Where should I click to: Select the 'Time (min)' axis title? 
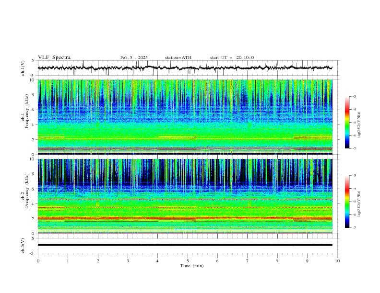tap(192, 266)
